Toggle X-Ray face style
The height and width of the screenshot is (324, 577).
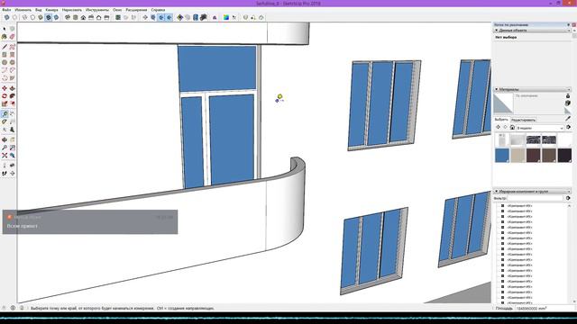tap(6, 17)
